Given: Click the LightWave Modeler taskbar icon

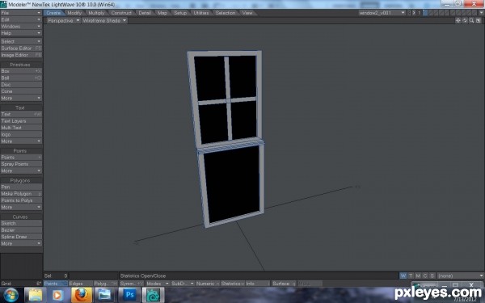Looking at the screenshot, I should 153,295.
